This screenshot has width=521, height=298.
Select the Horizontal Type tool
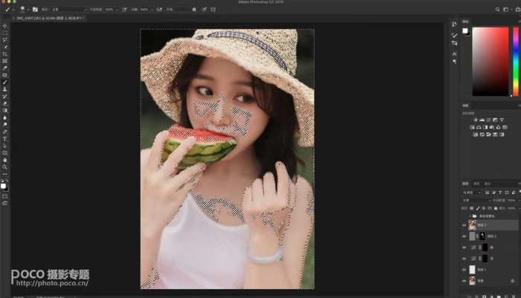4,139
